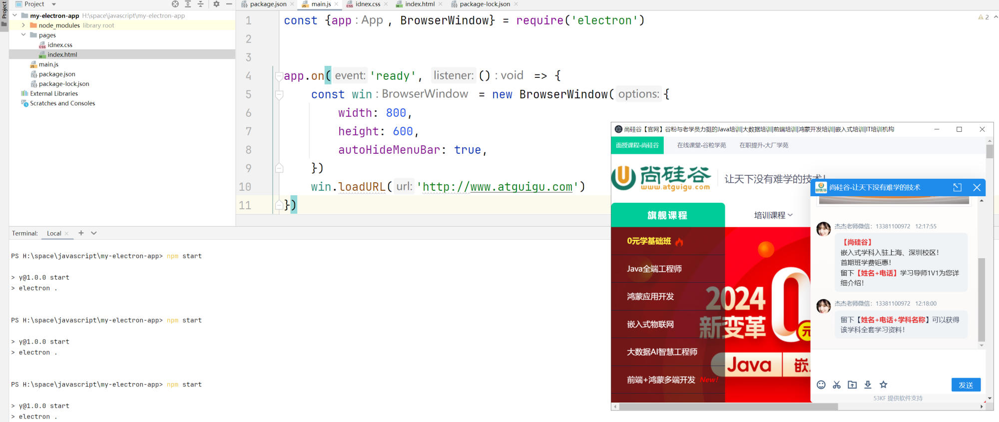Open 前端+鸿蒙多端开发 course entry
999x422 pixels.
[668, 380]
